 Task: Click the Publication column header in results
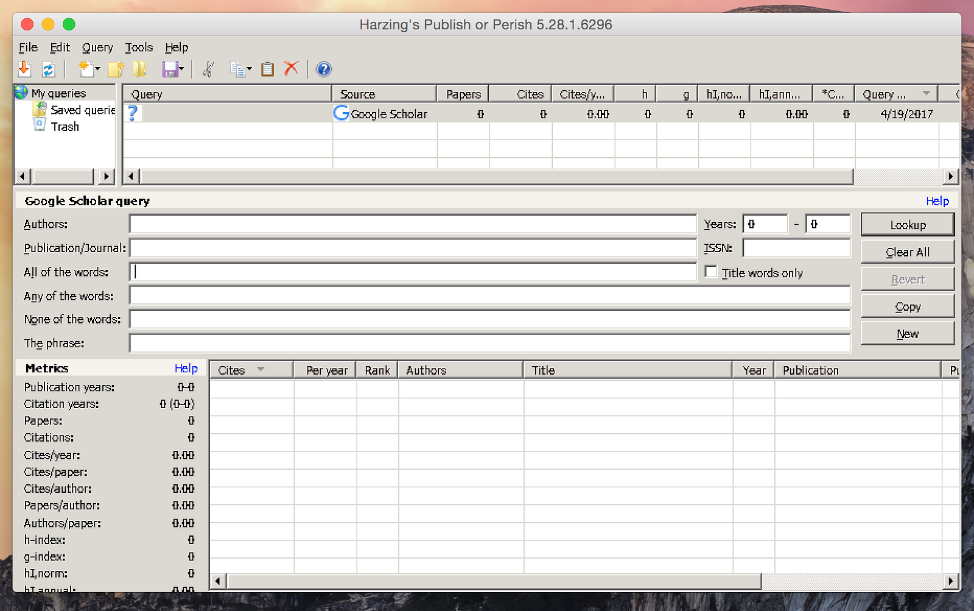(858, 370)
